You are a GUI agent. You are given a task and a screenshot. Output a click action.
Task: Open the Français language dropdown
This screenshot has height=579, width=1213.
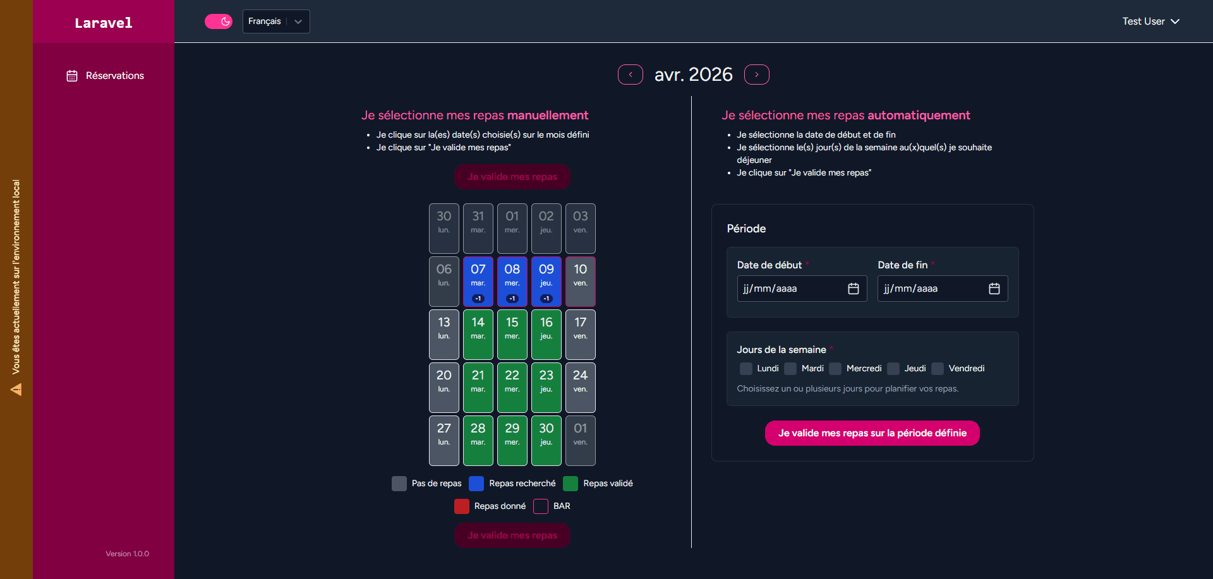tap(276, 21)
